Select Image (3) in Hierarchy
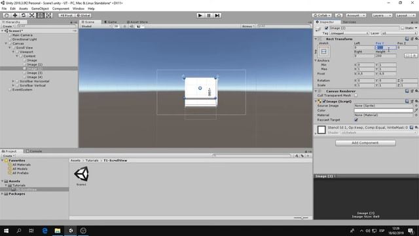Screen dimensions: 419x236 pos(35,73)
